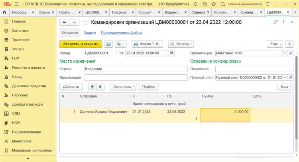Add document to favorites star
The image size is (299, 162).
tap(85, 22)
